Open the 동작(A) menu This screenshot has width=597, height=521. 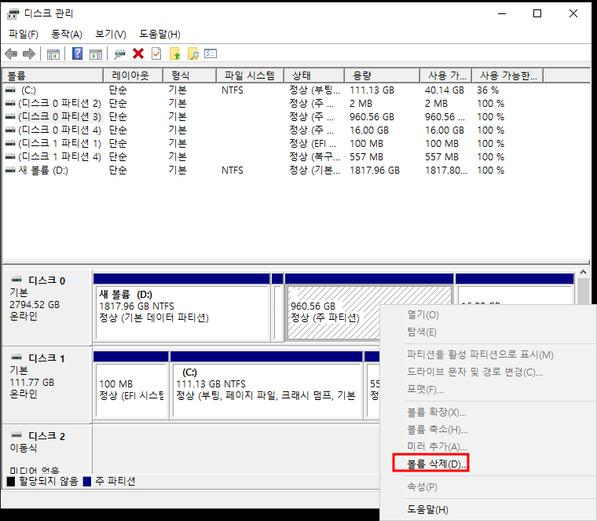[x=67, y=35]
